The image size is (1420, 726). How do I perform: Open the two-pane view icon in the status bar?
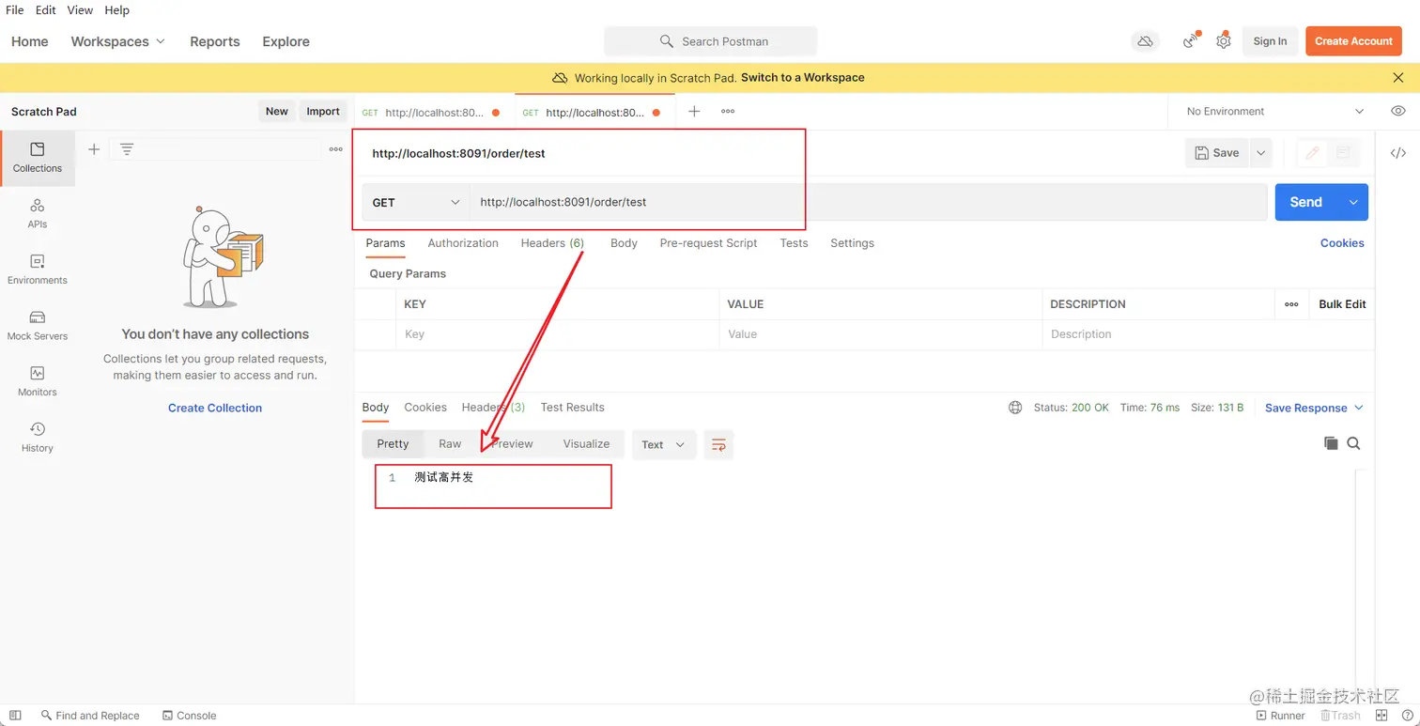[x=1381, y=716]
